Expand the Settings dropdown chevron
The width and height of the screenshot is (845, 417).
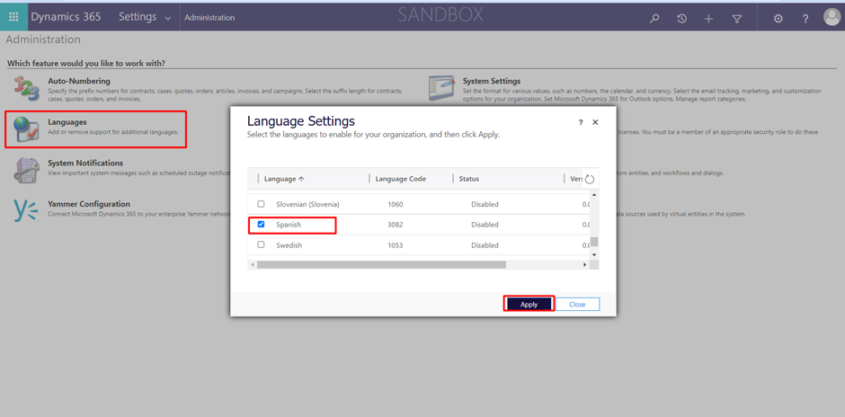pos(167,18)
